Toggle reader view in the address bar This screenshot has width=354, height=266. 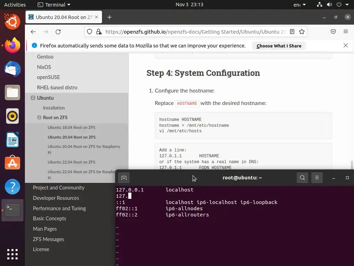pyautogui.click(x=292, y=32)
